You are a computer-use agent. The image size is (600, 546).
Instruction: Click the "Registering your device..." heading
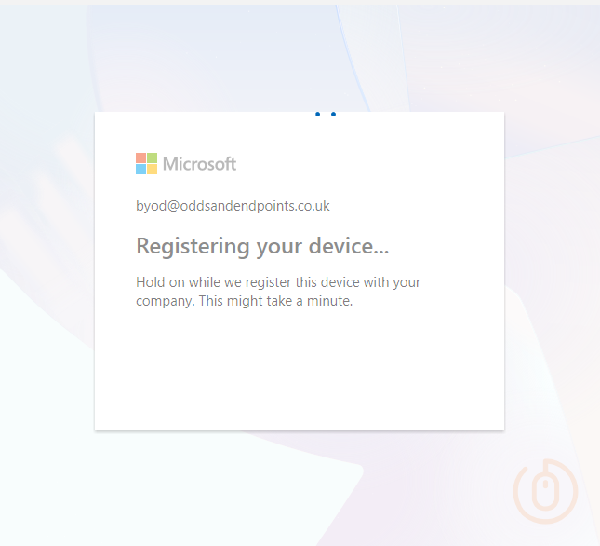pos(262,246)
